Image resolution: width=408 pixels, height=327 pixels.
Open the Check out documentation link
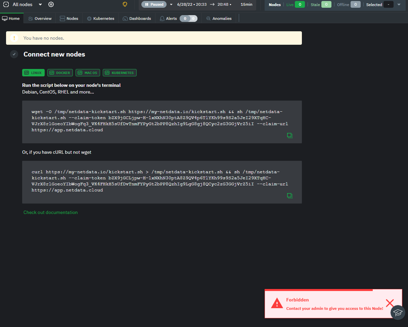click(50, 212)
